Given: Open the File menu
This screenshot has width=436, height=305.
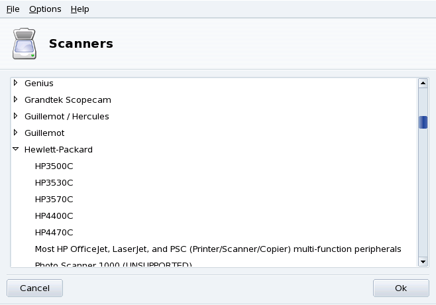Looking at the screenshot, I should tap(13, 9).
